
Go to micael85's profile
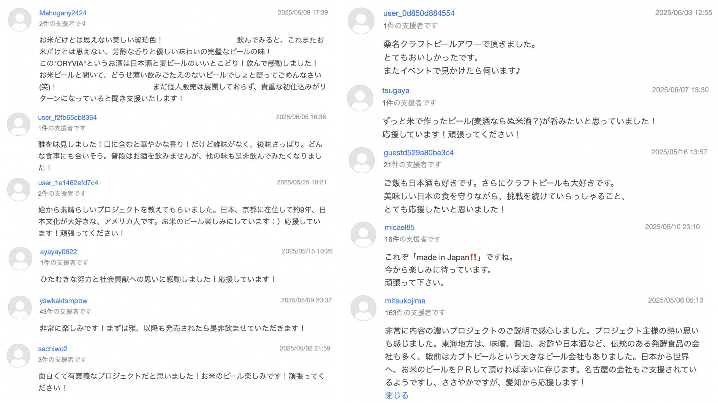(399, 227)
